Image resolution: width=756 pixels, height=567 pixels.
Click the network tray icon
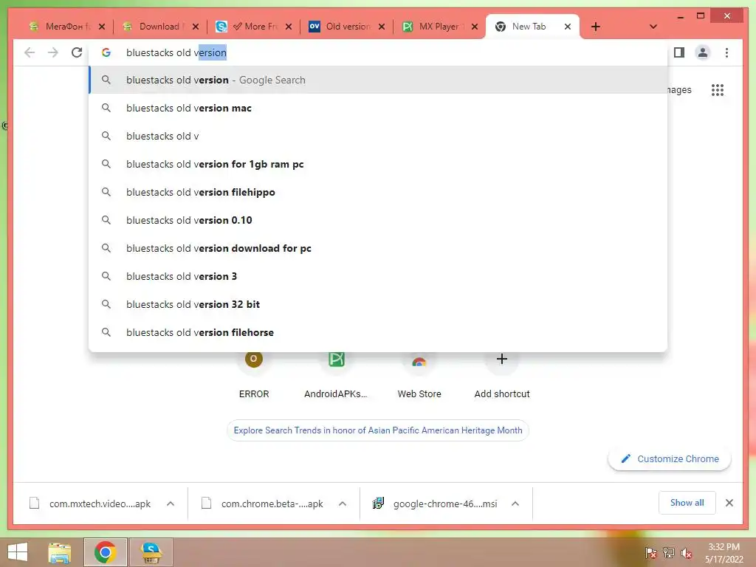(669, 553)
